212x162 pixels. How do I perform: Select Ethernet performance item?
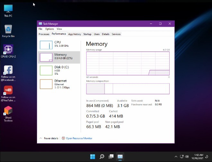pos(59,84)
